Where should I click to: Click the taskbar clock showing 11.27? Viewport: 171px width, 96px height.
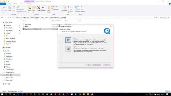pyautogui.click(x=163, y=94)
